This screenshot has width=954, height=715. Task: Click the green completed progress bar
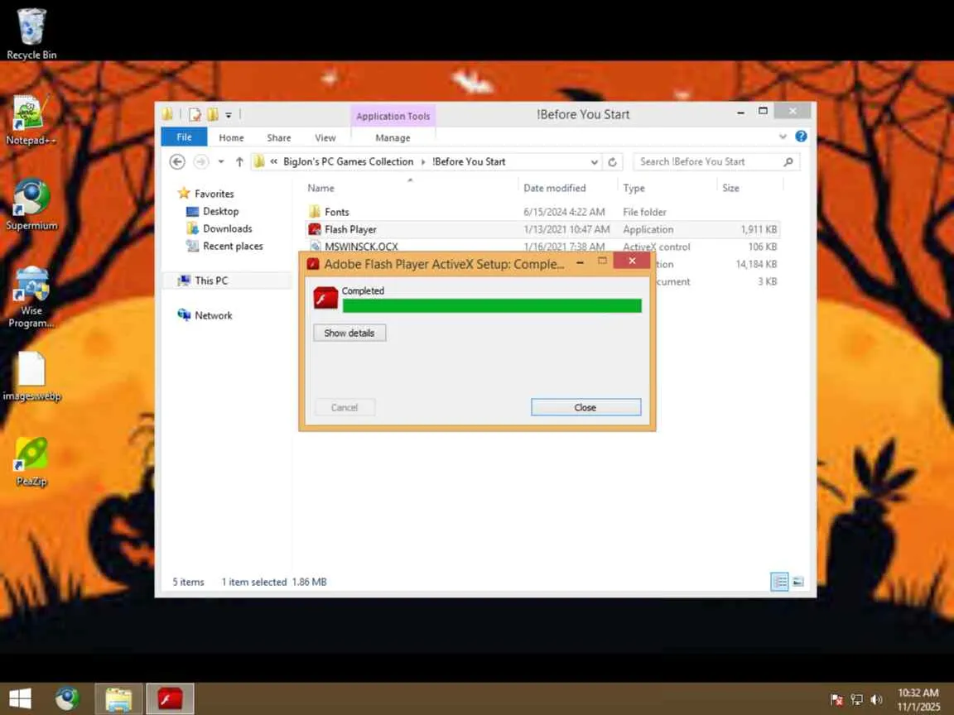[492, 306]
